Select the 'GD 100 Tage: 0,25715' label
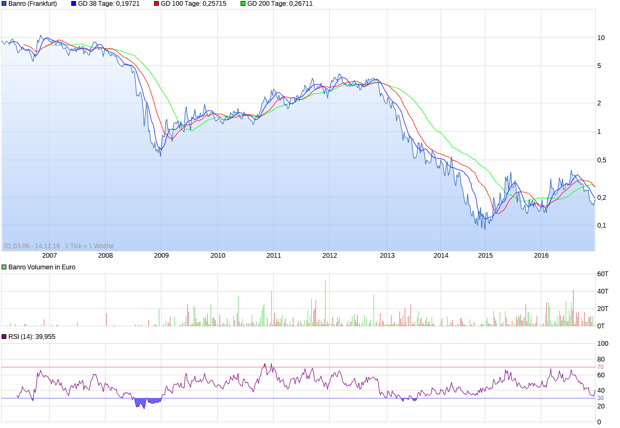The width and height of the screenshot is (620, 428). click(x=194, y=4)
